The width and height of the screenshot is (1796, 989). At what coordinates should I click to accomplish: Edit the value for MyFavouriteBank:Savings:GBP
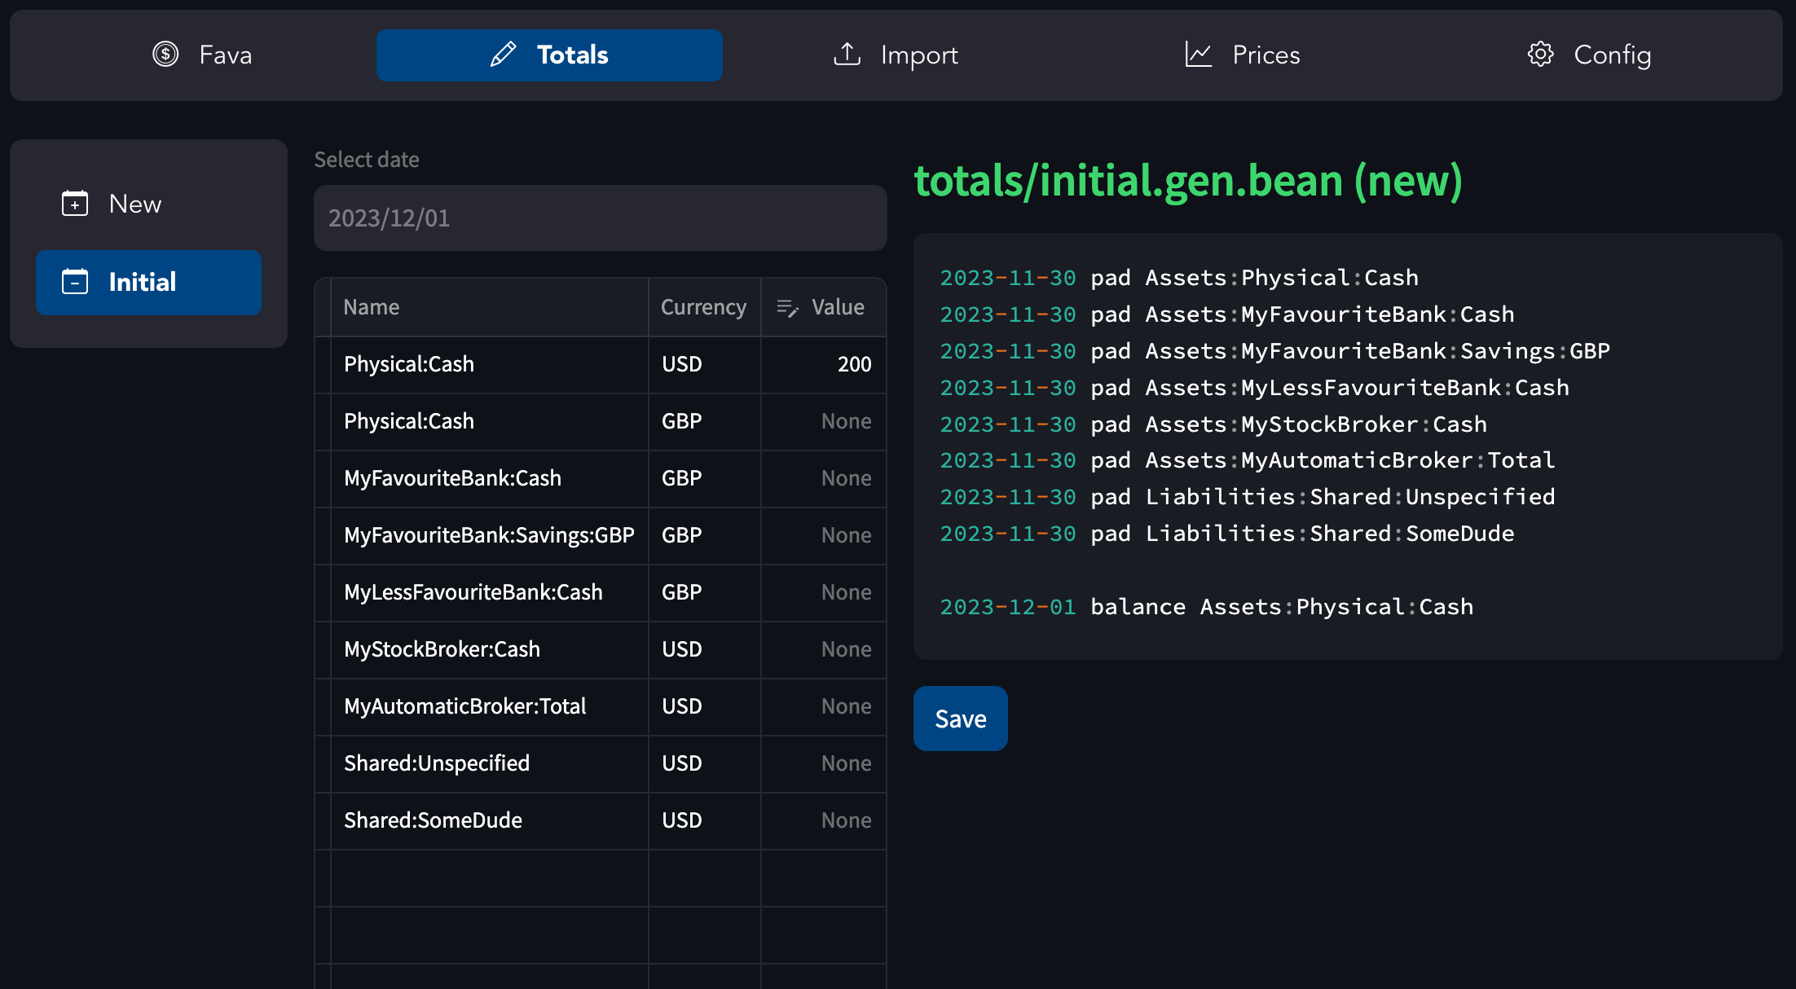pos(824,536)
